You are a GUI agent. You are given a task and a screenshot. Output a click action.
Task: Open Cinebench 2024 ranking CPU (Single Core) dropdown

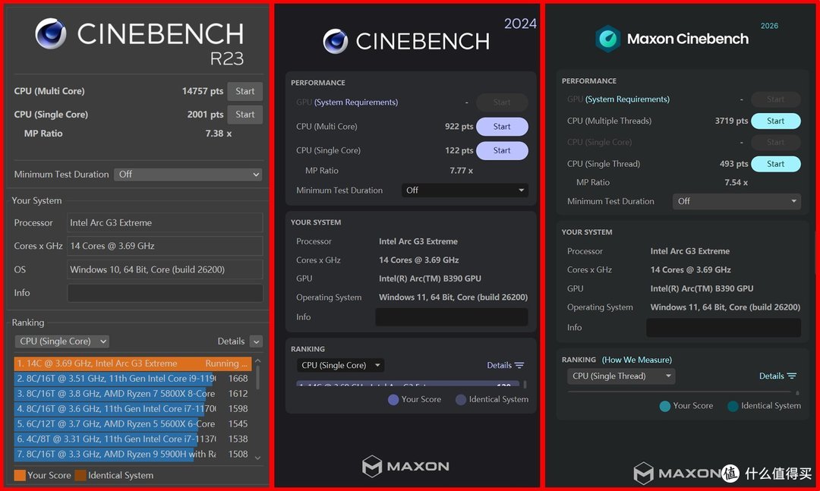click(340, 365)
